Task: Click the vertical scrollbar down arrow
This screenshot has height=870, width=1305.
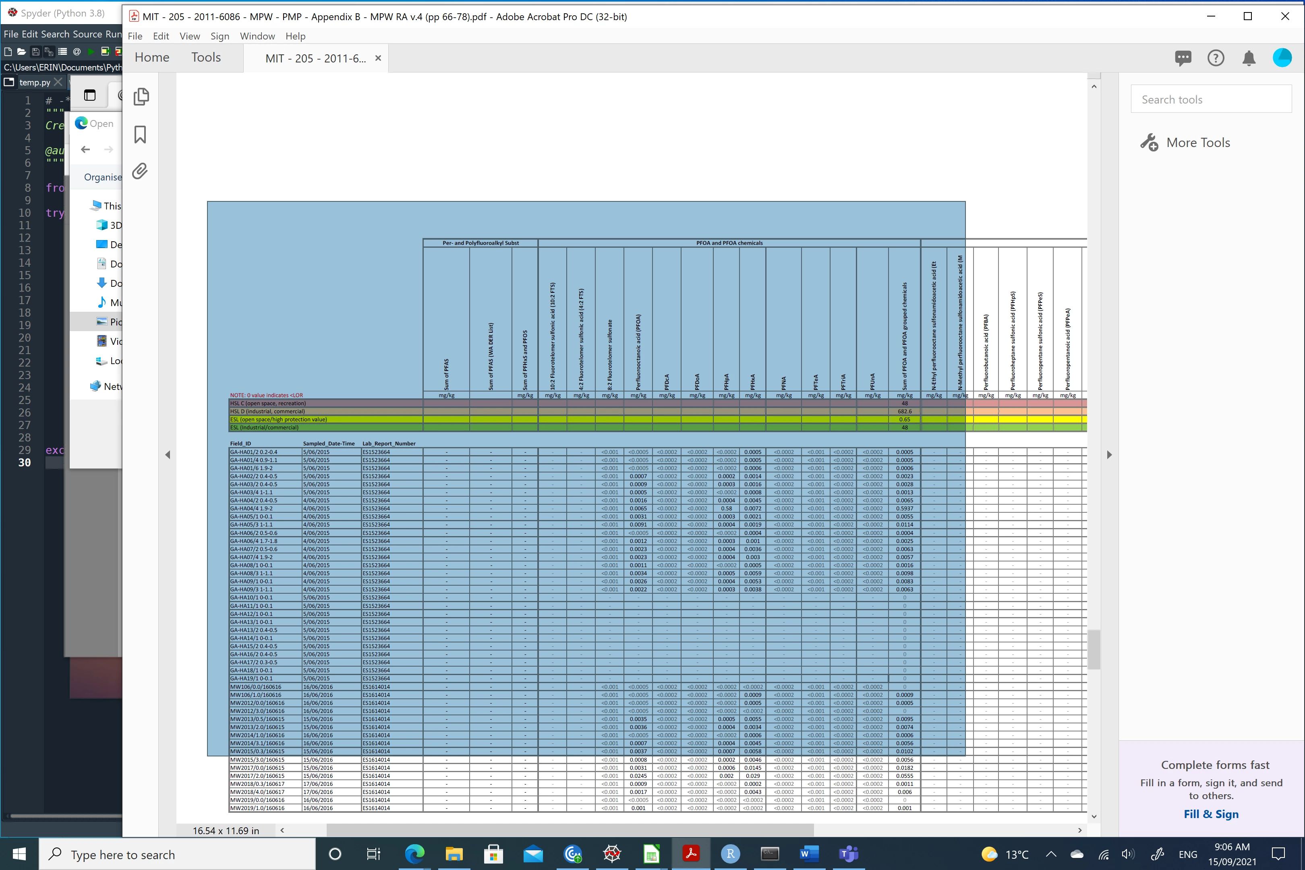Action: (x=1094, y=816)
